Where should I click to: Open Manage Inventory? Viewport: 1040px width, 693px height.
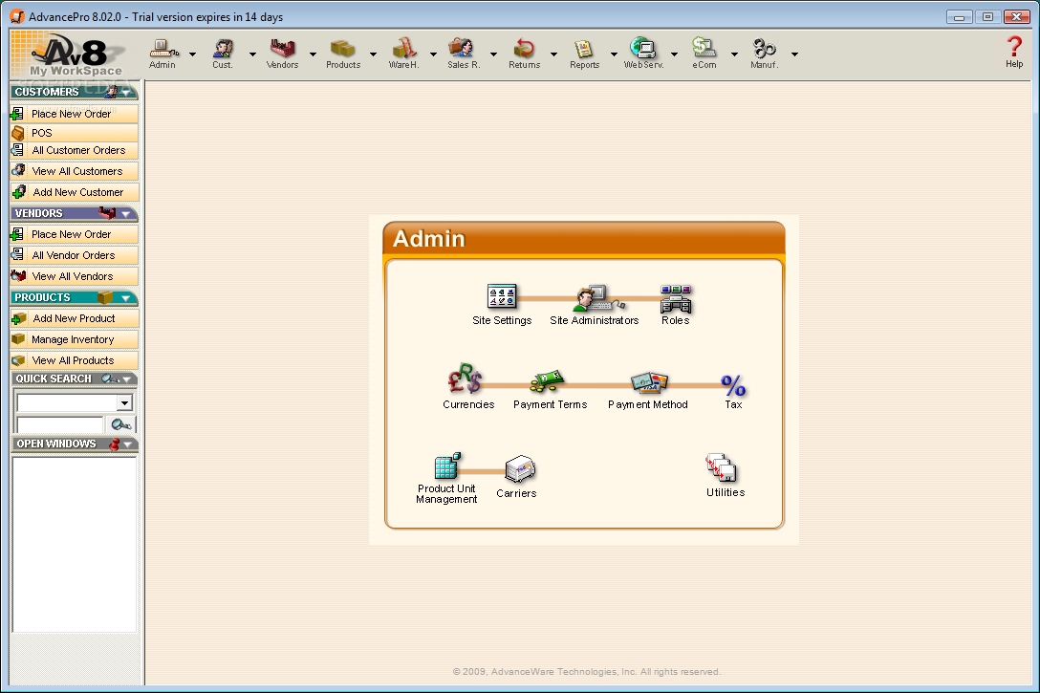75,339
